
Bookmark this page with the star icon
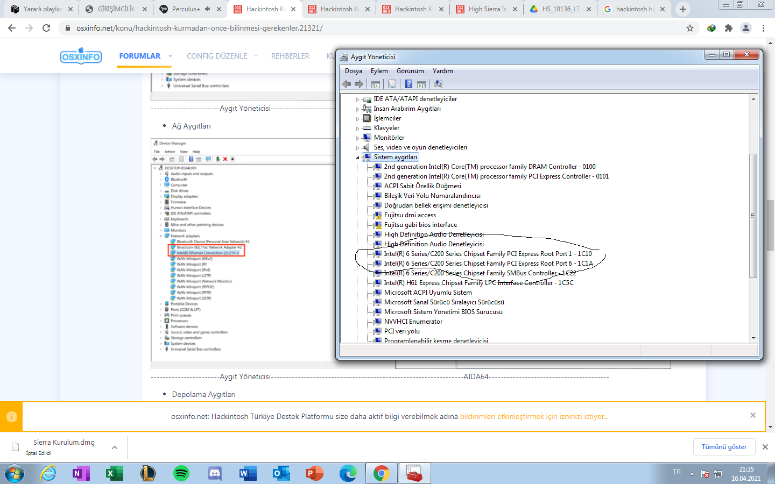(x=690, y=28)
